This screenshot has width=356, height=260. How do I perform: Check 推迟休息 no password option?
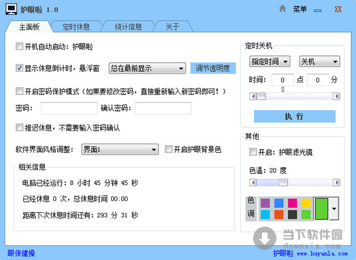[x=20, y=127]
